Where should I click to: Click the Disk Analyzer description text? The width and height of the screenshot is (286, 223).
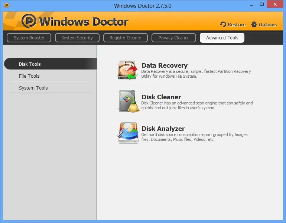tap(194, 137)
